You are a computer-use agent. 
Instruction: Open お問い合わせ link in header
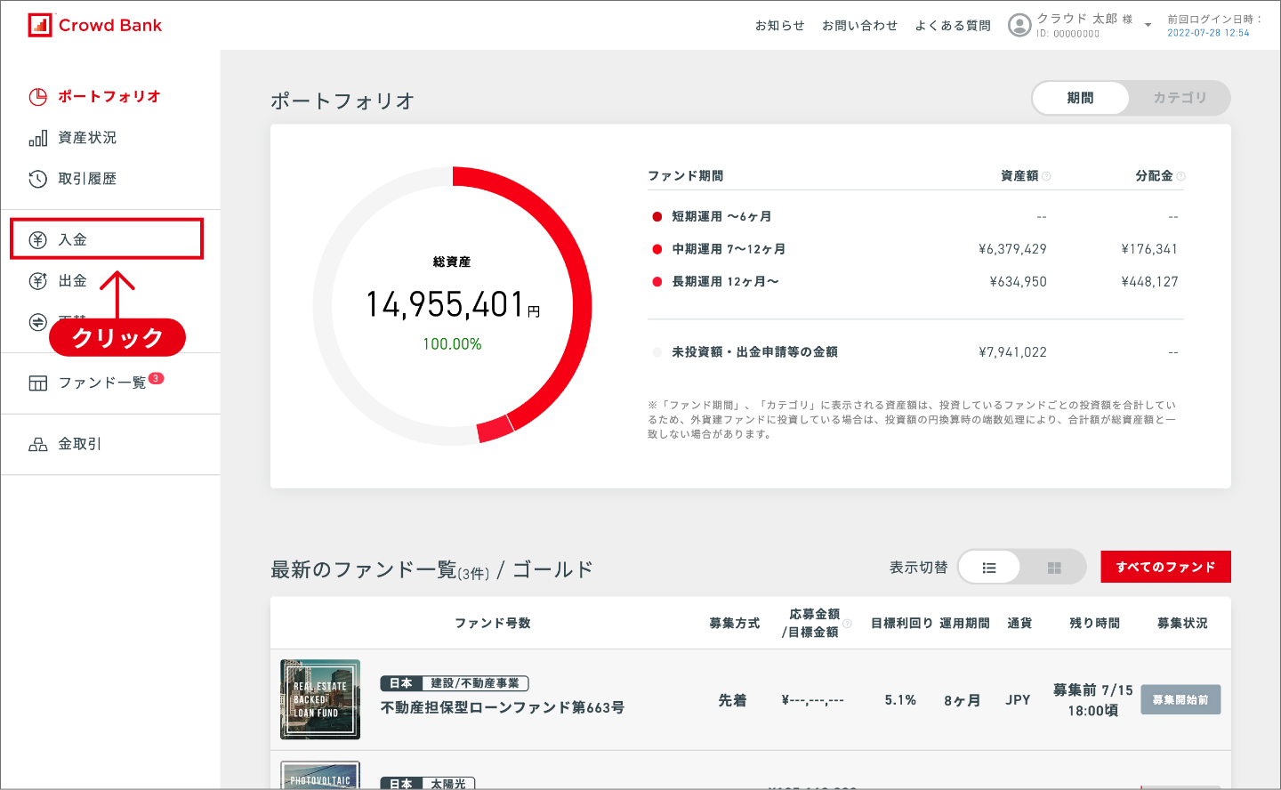pos(859,26)
